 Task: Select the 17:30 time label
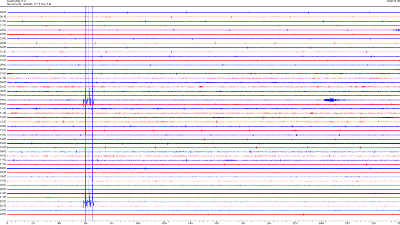tap(3, 164)
